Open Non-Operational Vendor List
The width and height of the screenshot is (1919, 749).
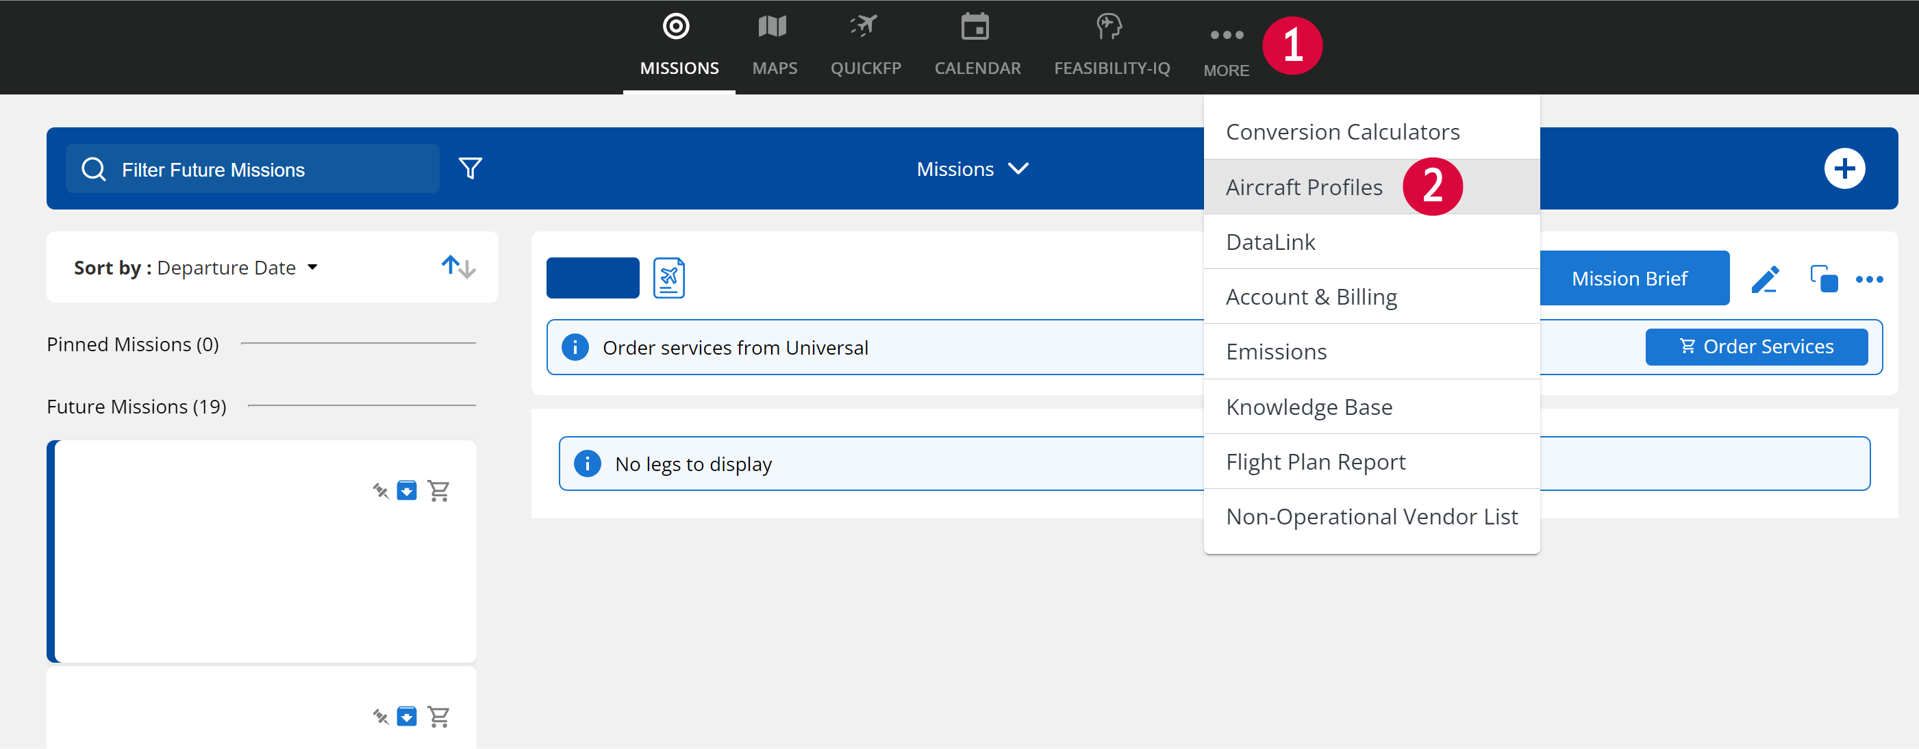pyautogui.click(x=1372, y=517)
